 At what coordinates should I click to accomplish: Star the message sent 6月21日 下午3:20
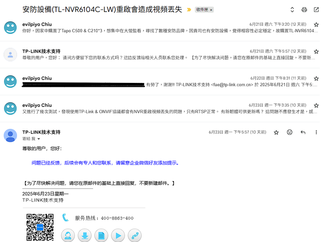[x=316, y=24]
